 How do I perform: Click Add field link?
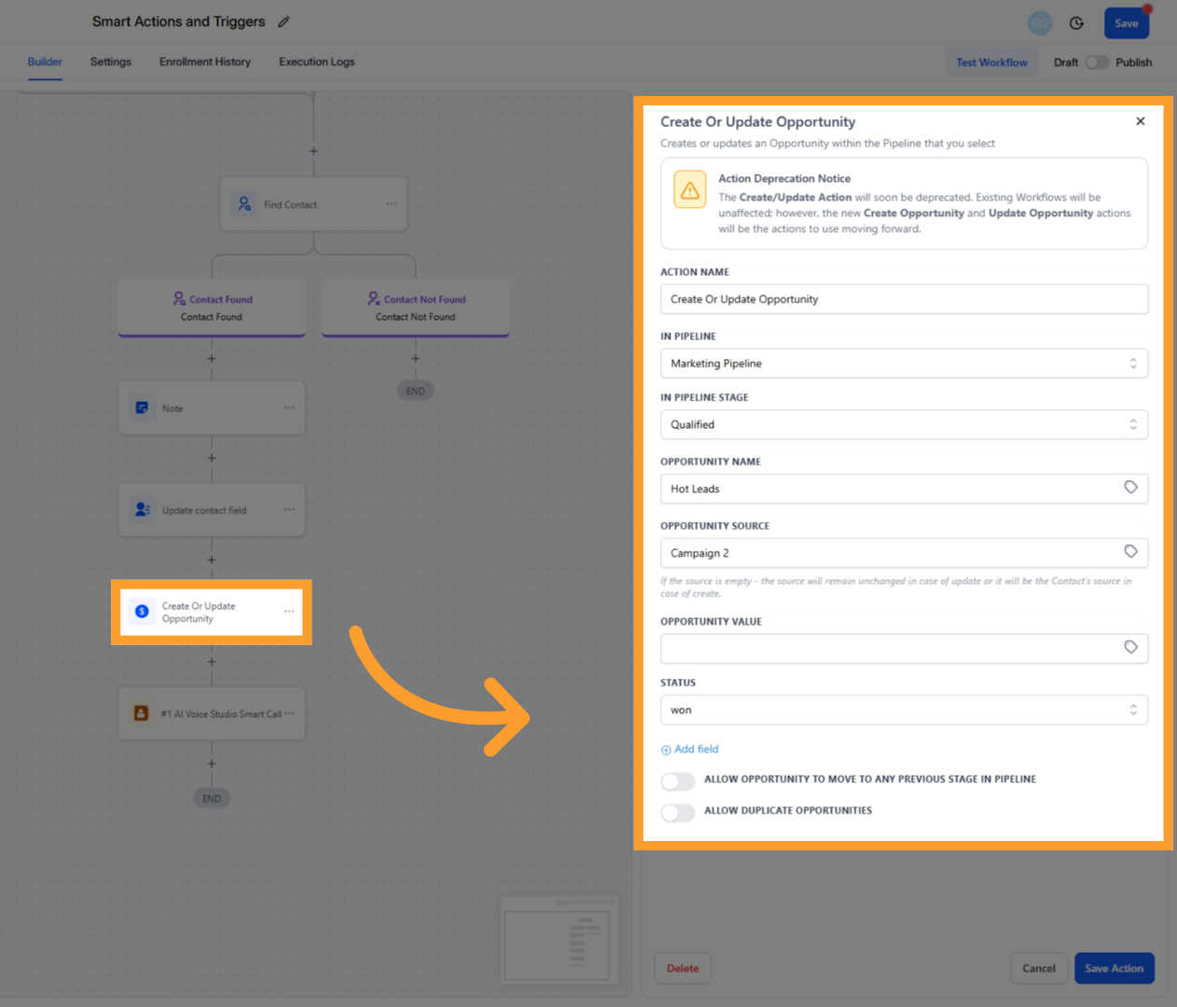[690, 750]
